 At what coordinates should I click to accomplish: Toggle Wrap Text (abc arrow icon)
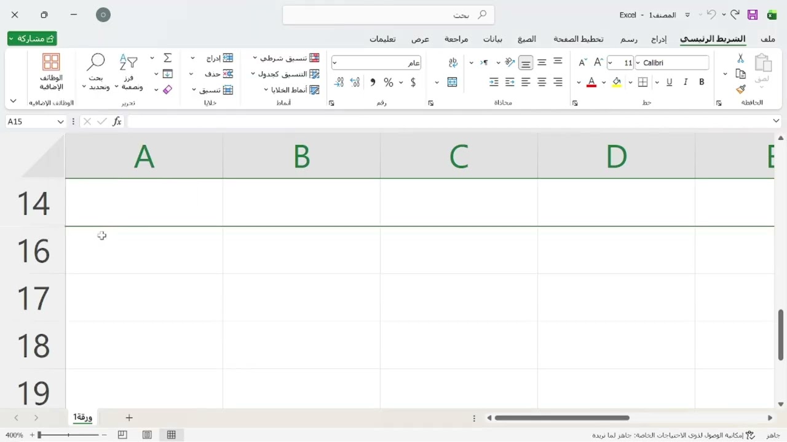coord(453,62)
